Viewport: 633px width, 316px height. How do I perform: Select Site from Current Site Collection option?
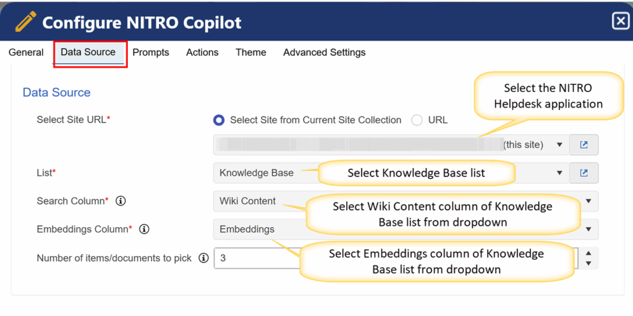[x=219, y=120]
